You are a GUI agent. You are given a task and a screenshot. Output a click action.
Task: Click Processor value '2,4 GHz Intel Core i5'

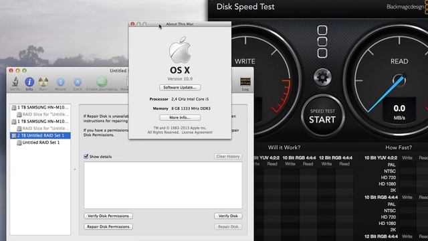pyautogui.click(x=190, y=99)
